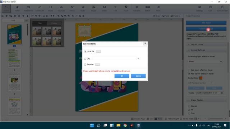Click the URL text field

pos(114,58)
